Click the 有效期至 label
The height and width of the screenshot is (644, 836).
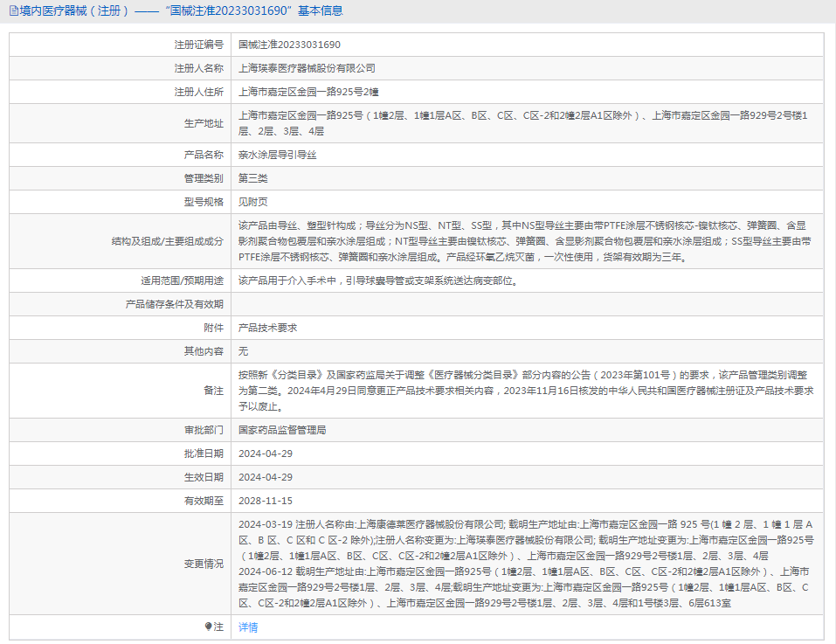tap(204, 501)
